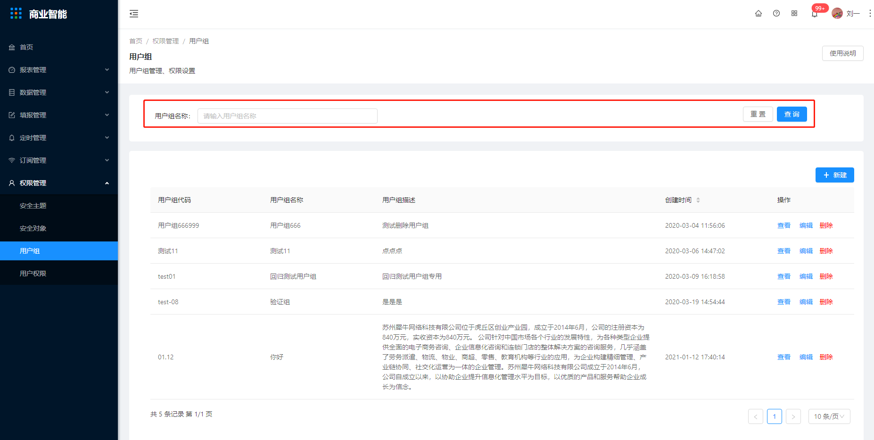Collapse 权限管理 chevron
Viewport: 874px width, 440px height.
click(107, 183)
